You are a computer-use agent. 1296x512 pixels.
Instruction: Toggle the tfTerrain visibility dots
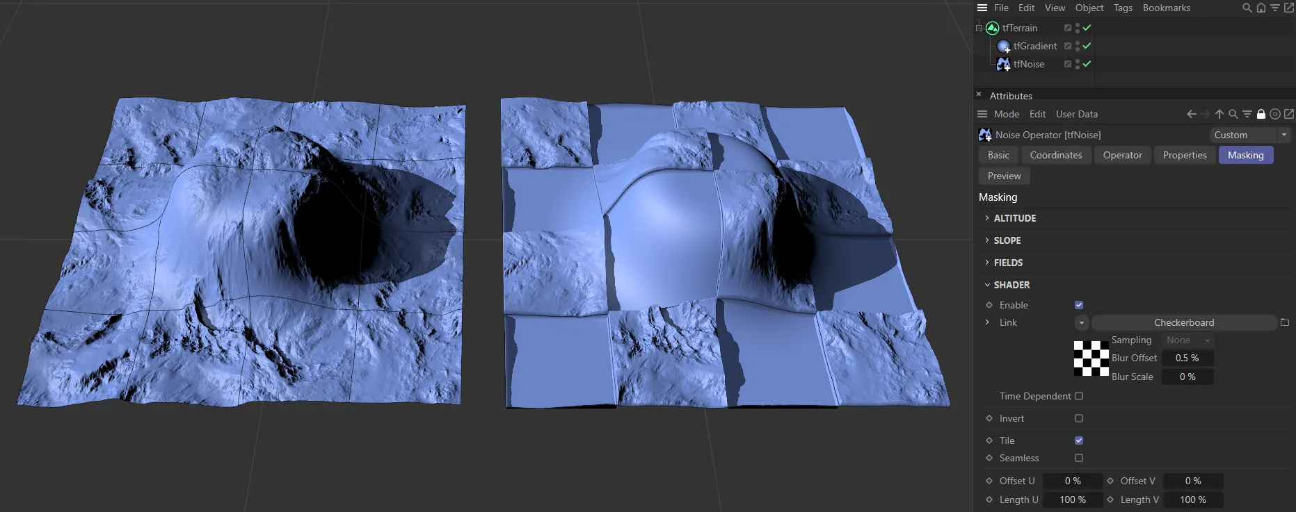(1078, 28)
